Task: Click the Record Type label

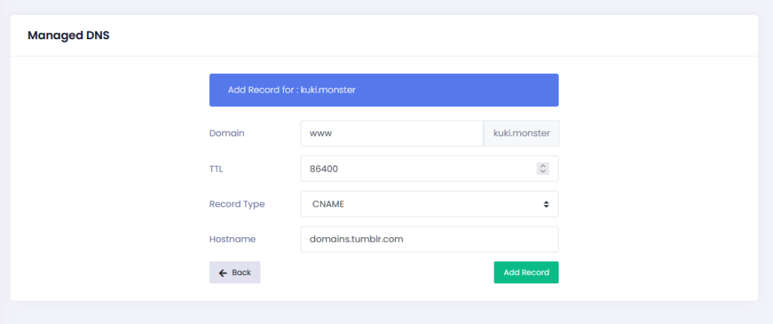Action: [237, 204]
